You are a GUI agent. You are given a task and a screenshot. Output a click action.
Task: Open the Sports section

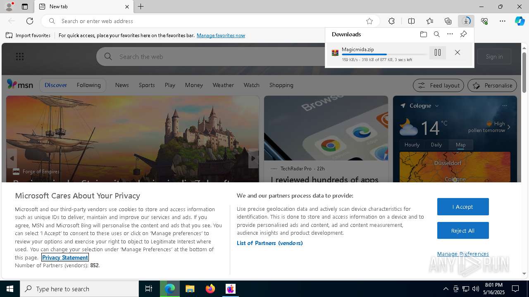[147, 85]
